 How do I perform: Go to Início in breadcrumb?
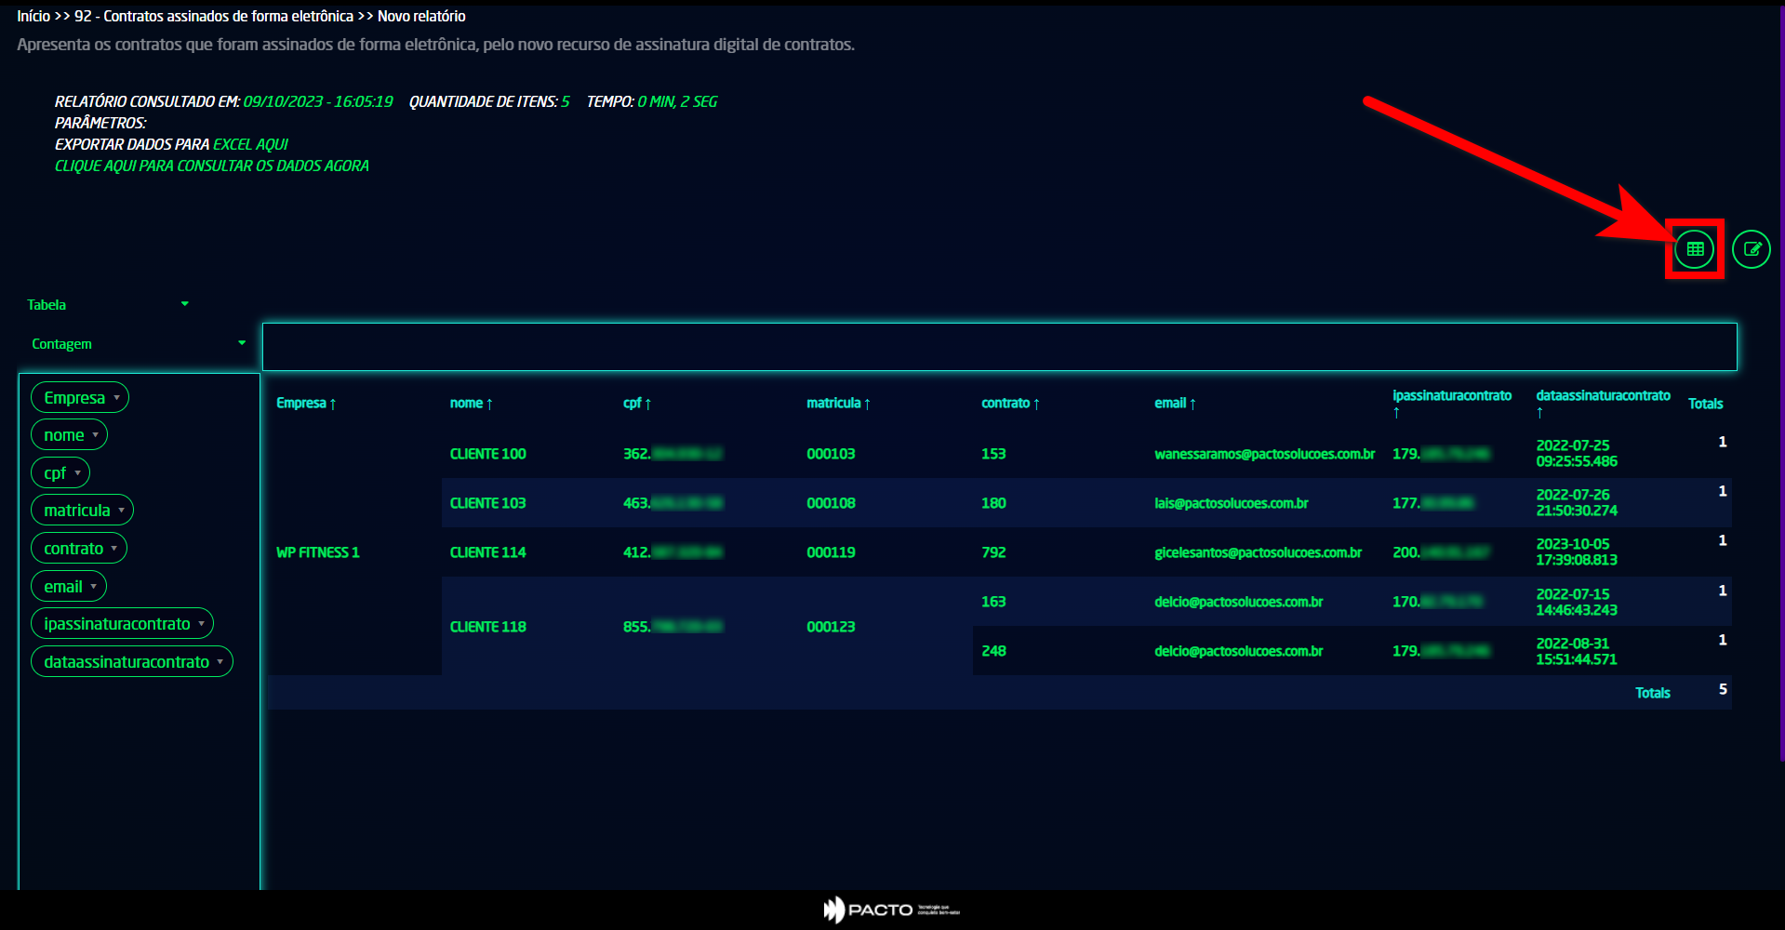pos(33,17)
